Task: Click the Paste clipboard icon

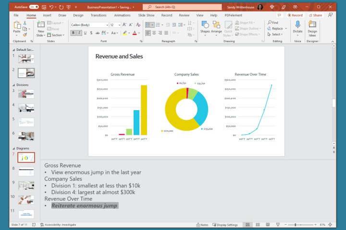Action: pos(17,25)
